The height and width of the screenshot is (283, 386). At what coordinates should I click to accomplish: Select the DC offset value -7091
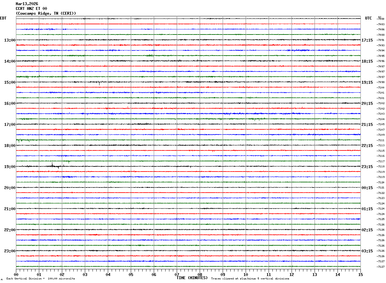pyautogui.click(x=381, y=40)
